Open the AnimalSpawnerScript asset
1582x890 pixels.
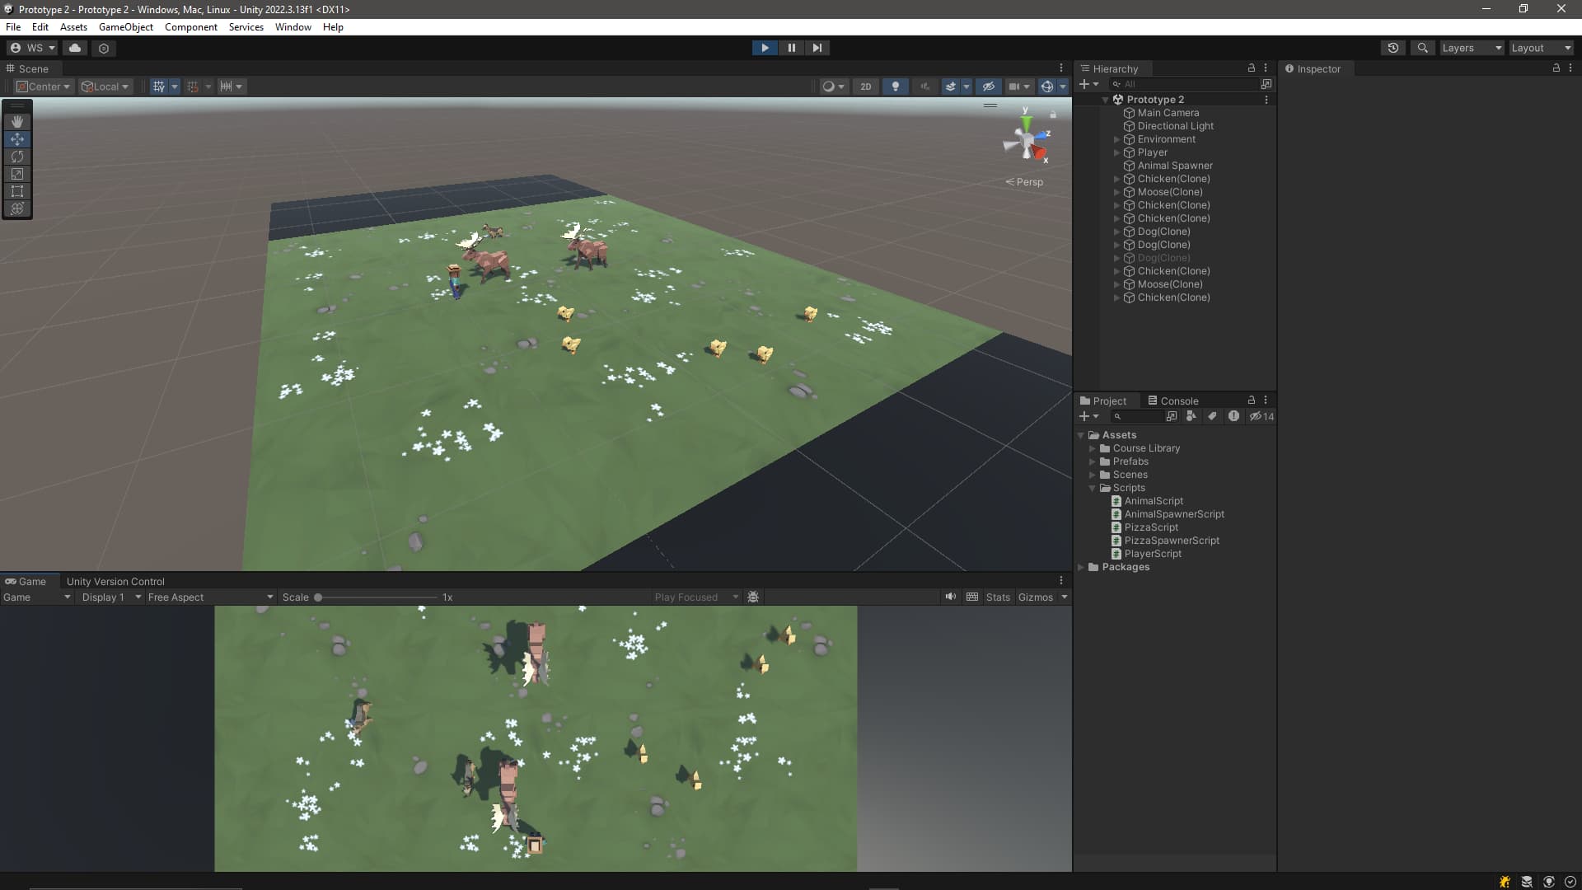(x=1173, y=513)
